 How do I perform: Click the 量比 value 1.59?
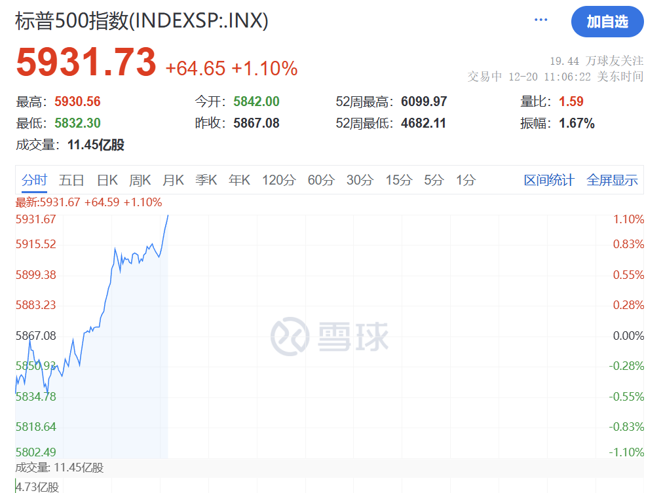coord(571,101)
